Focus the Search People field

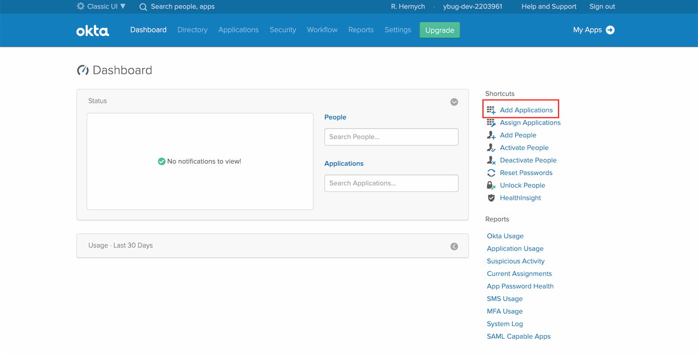click(x=392, y=137)
